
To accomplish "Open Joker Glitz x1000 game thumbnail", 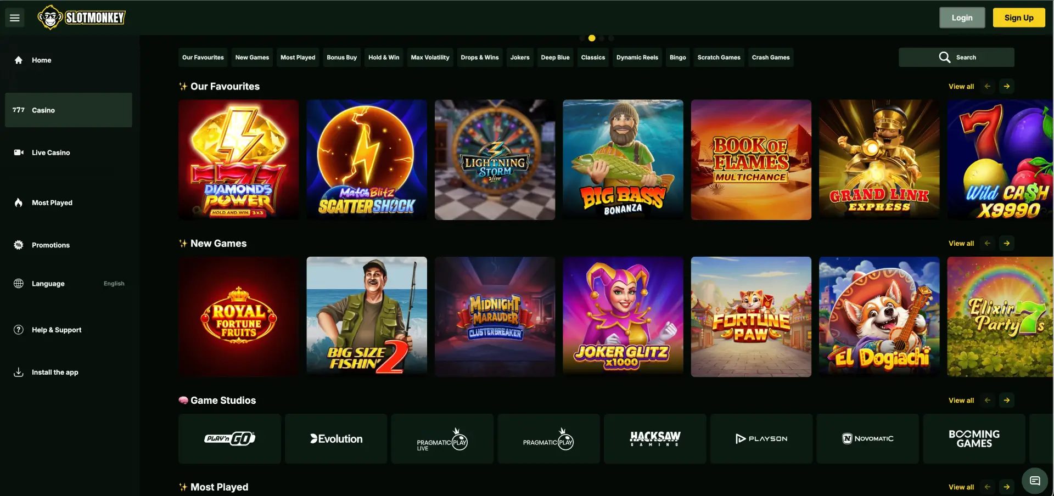I will 623,317.
